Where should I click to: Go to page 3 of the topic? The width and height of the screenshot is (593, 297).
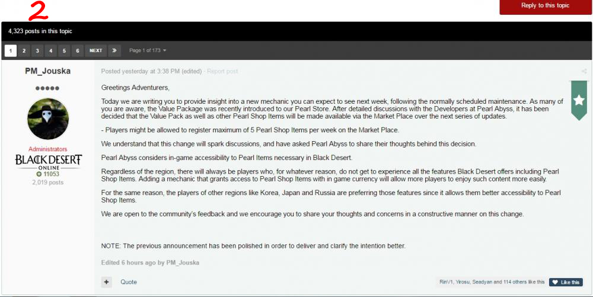(x=37, y=50)
